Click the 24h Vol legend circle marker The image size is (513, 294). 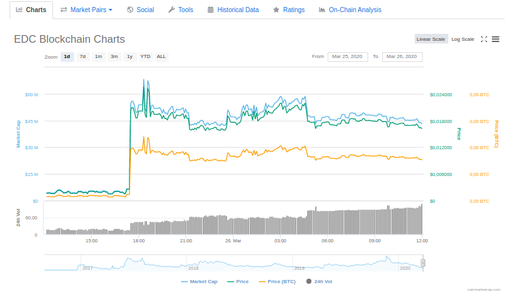tap(309, 281)
